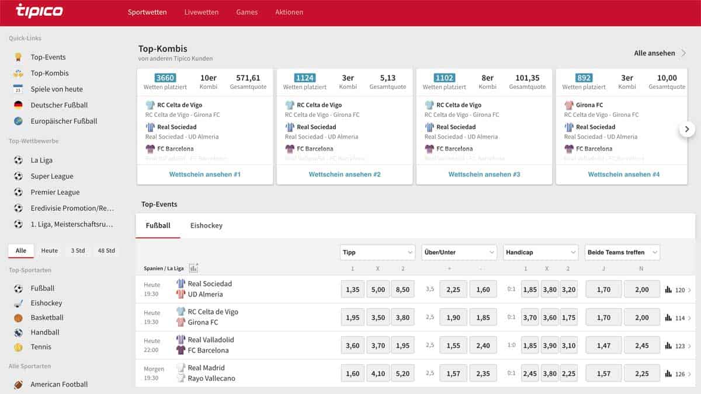Open Livewetten in top navigation
This screenshot has width=701, height=394.
tap(202, 12)
